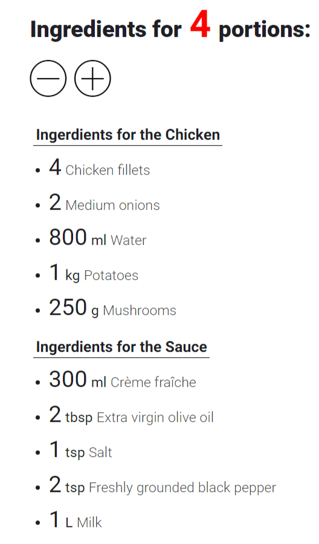
Task: Select the Ingredients for portions heading
Action: pyautogui.click(x=170, y=28)
